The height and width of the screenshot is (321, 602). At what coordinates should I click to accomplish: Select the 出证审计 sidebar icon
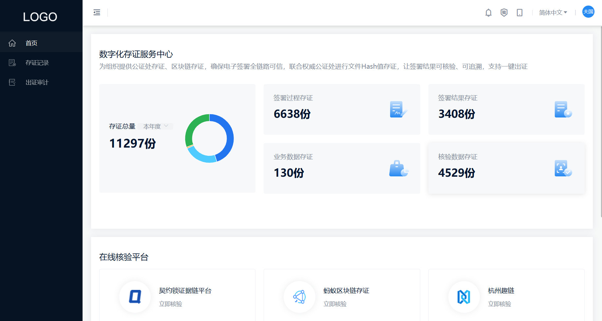pos(12,82)
